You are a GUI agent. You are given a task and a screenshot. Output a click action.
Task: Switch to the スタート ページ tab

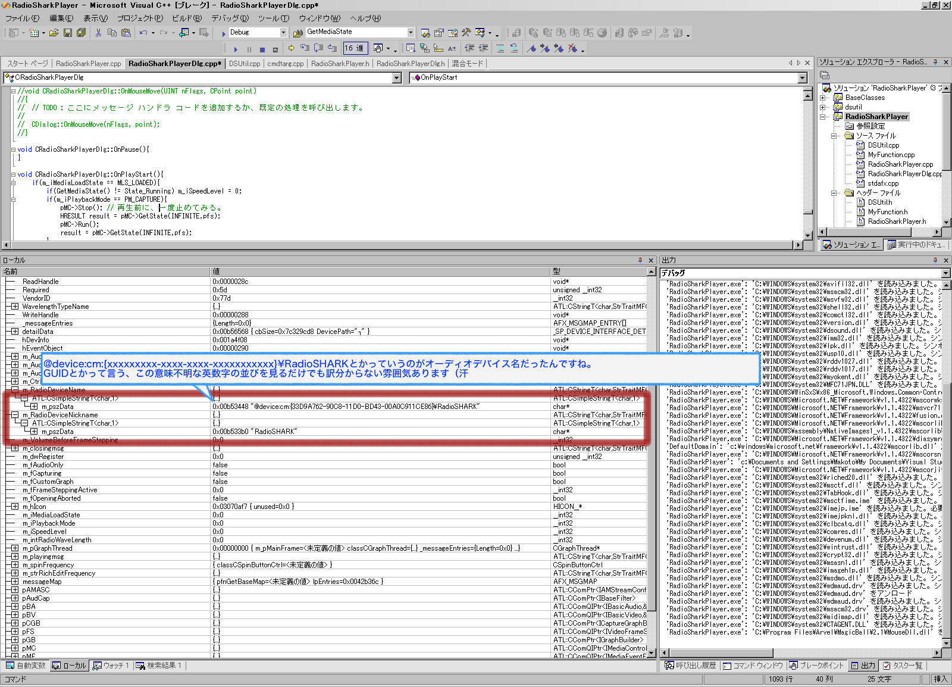pyautogui.click(x=27, y=64)
